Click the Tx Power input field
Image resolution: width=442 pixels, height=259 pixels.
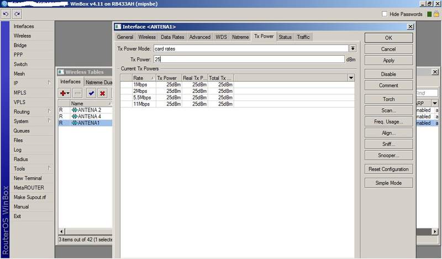[x=249, y=59]
